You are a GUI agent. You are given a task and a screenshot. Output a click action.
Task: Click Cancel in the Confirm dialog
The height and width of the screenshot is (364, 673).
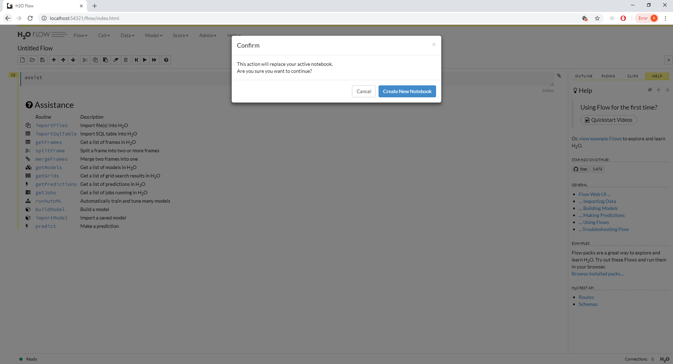(x=364, y=91)
